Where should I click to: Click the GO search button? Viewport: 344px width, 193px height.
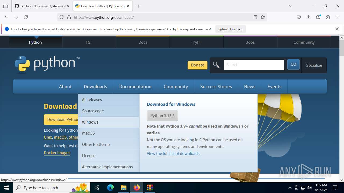tap(293, 64)
